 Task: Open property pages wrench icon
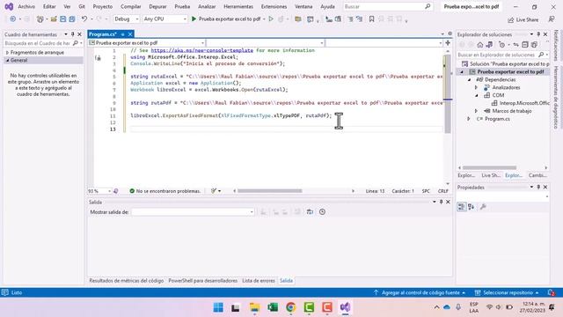pyautogui.click(x=483, y=207)
